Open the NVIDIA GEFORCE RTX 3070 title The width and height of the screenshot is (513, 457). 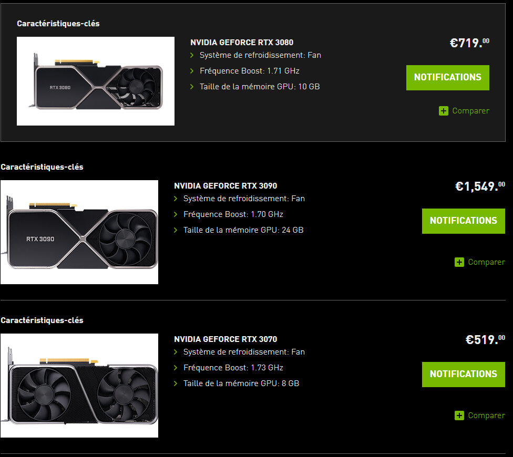click(225, 339)
